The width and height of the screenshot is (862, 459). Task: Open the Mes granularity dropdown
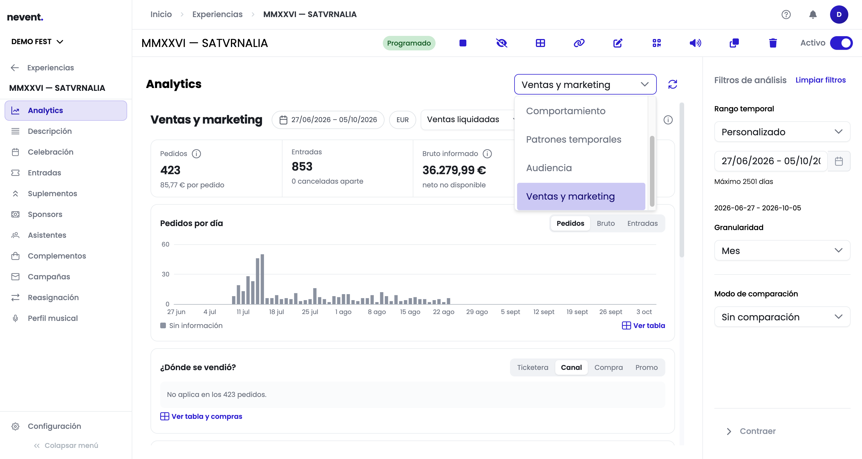click(x=782, y=250)
